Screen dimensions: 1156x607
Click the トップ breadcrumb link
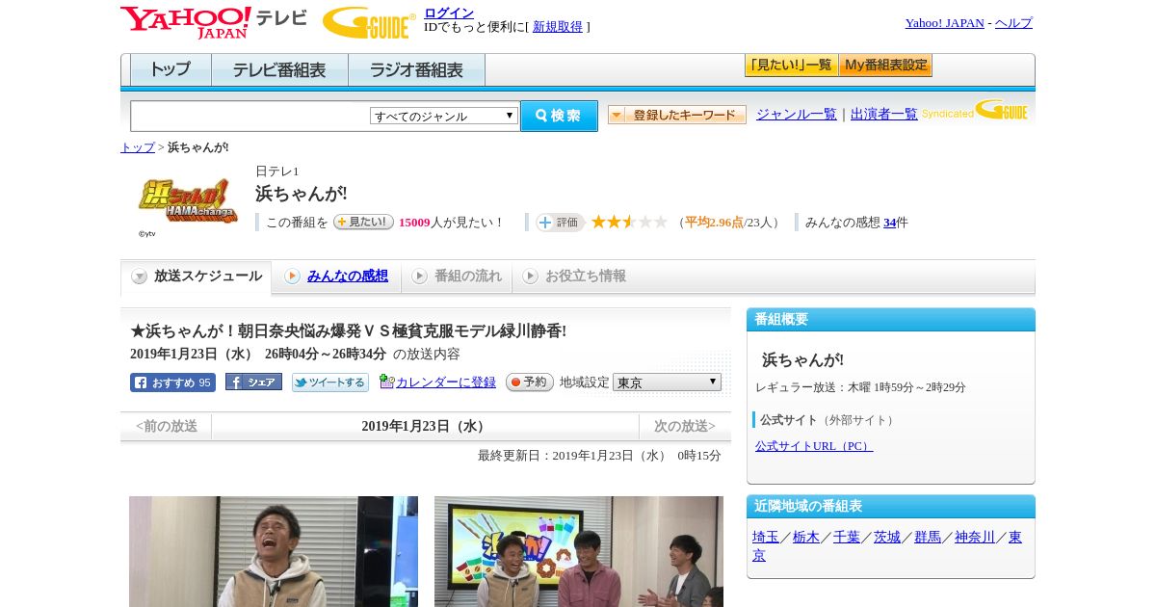pyautogui.click(x=138, y=147)
